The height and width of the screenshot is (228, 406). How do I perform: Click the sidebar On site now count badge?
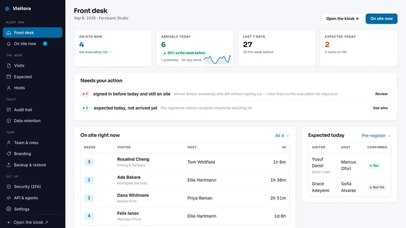pyautogui.click(x=45, y=44)
